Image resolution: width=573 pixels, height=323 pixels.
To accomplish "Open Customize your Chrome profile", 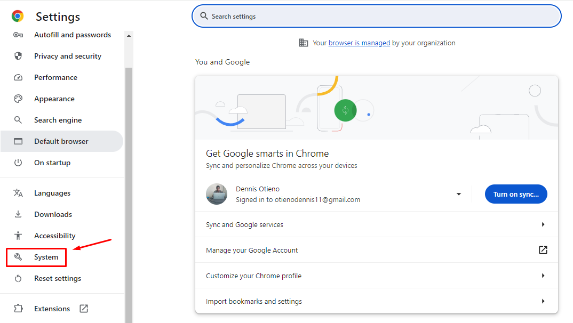I will pos(543,276).
